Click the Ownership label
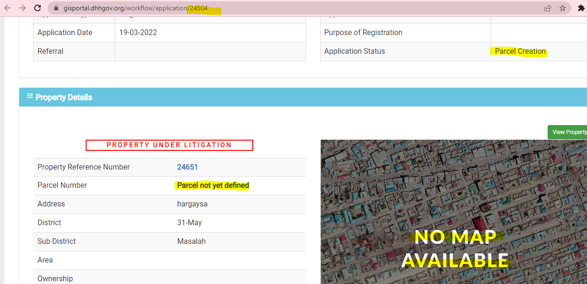The width and height of the screenshot is (587, 284). click(x=55, y=279)
